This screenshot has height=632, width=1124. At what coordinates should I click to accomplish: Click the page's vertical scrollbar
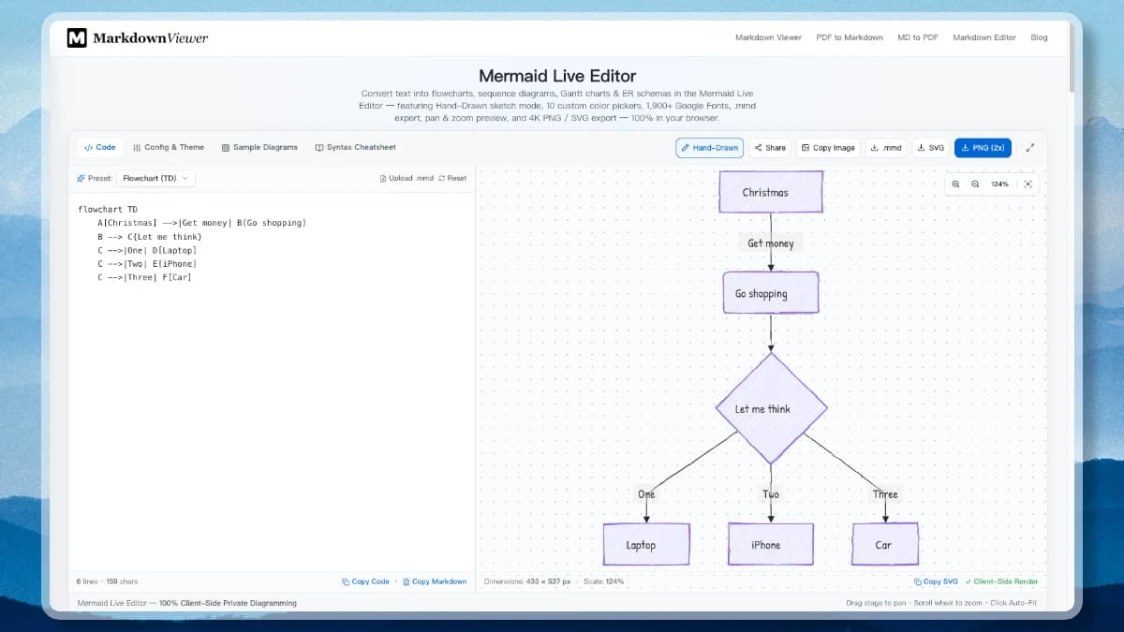(1072, 56)
